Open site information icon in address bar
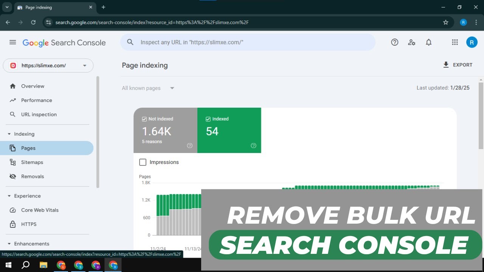Screen dimensions: 484x272 tap(48, 22)
